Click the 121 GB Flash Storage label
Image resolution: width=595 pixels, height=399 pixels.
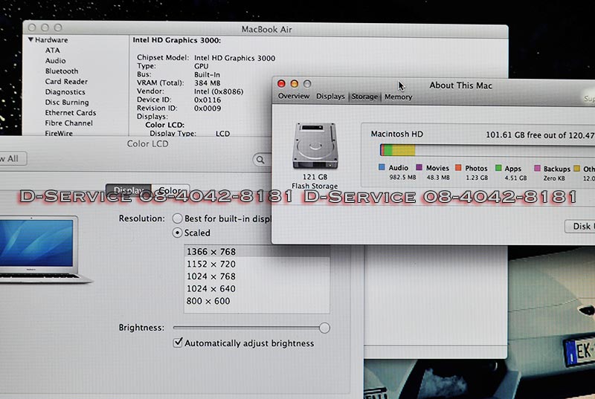pos(315,181)
